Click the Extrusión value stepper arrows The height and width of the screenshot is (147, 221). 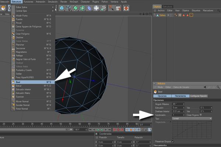(183, 108)
